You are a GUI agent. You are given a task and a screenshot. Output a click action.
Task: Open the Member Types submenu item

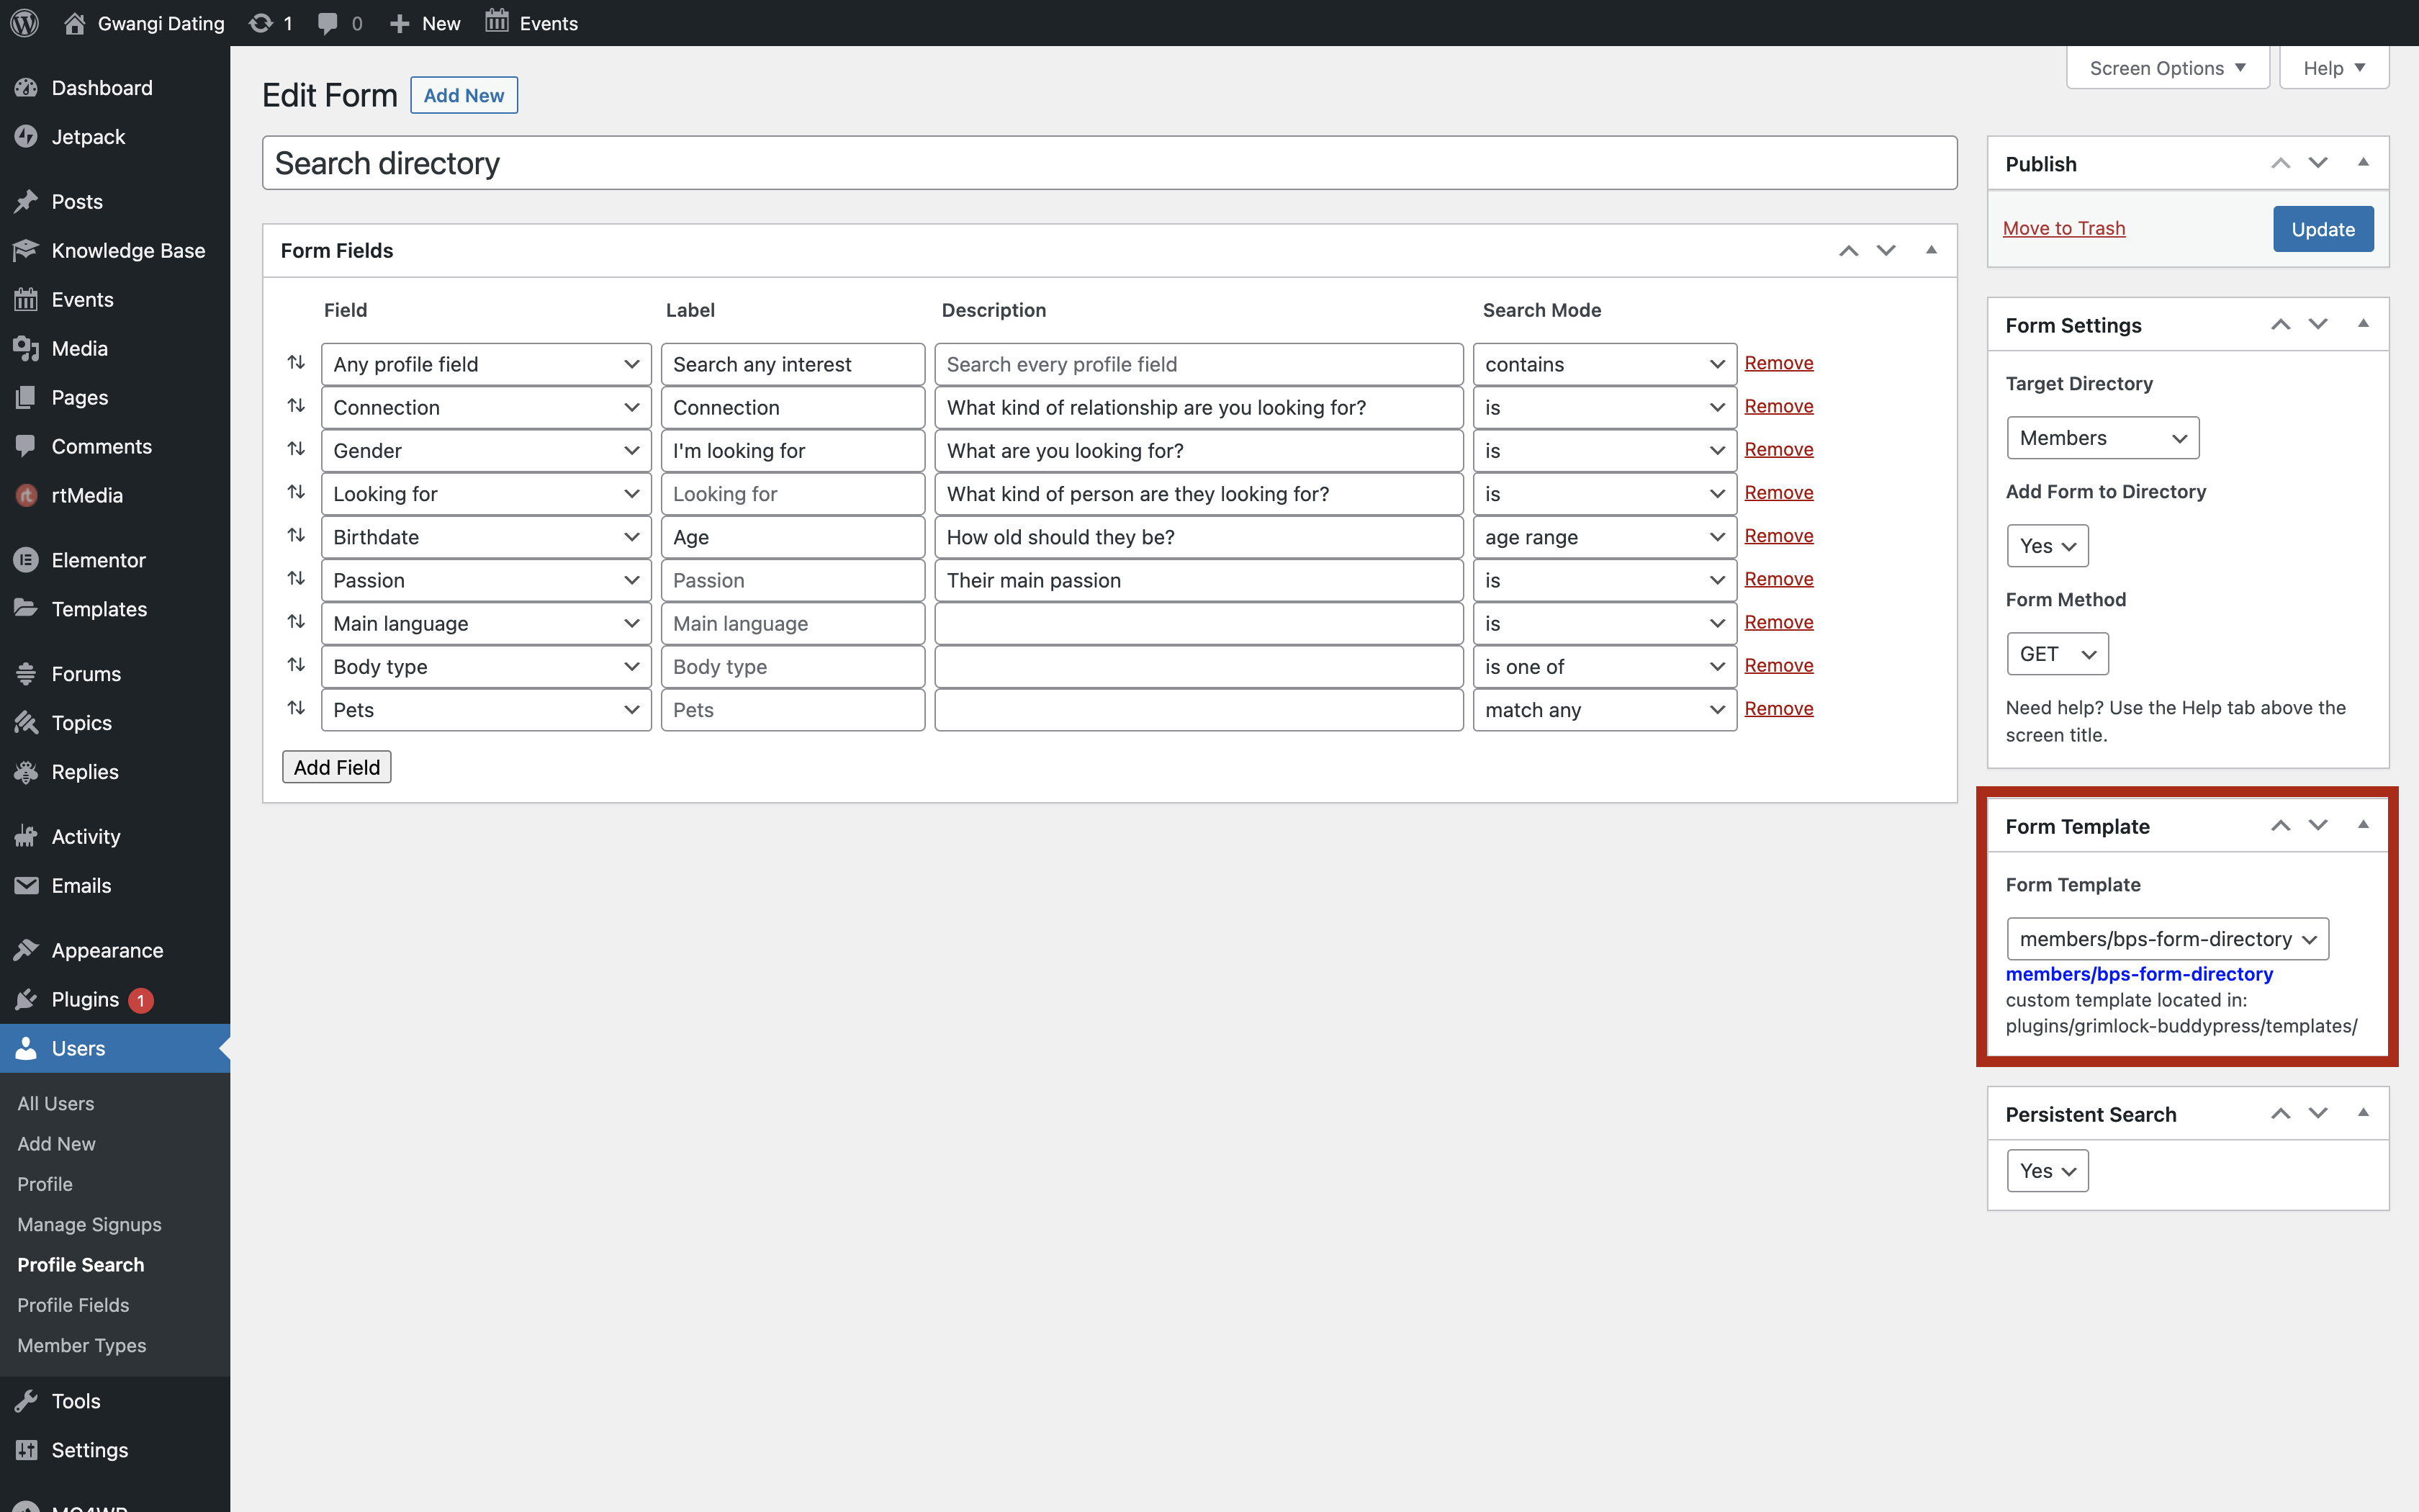[82, 1345]
